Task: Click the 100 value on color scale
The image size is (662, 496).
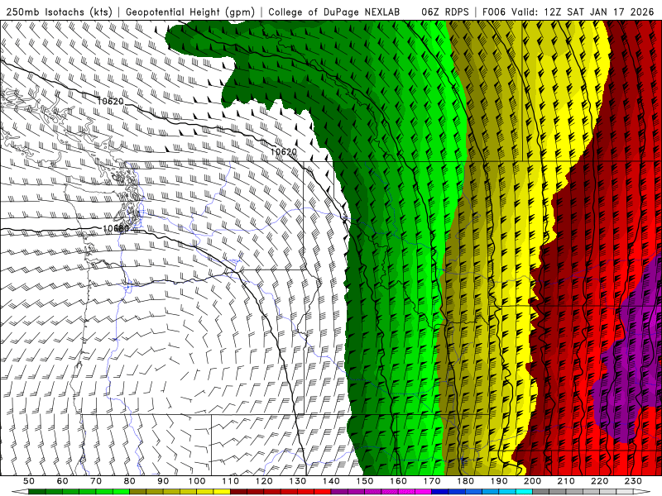Action: pos(197,481)
